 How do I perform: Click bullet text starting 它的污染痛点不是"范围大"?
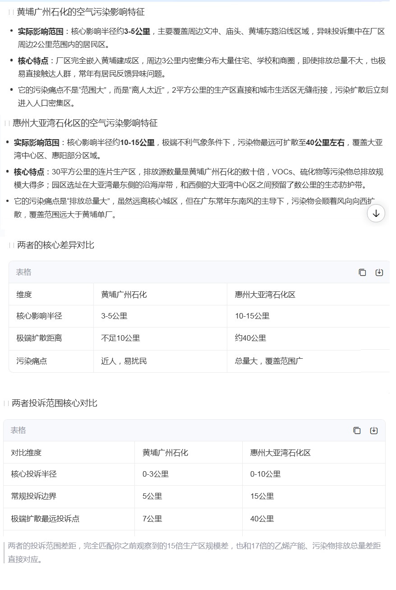coord(203,97)
